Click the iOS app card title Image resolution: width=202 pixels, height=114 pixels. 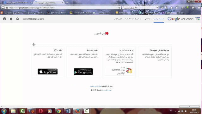[58, 50]
